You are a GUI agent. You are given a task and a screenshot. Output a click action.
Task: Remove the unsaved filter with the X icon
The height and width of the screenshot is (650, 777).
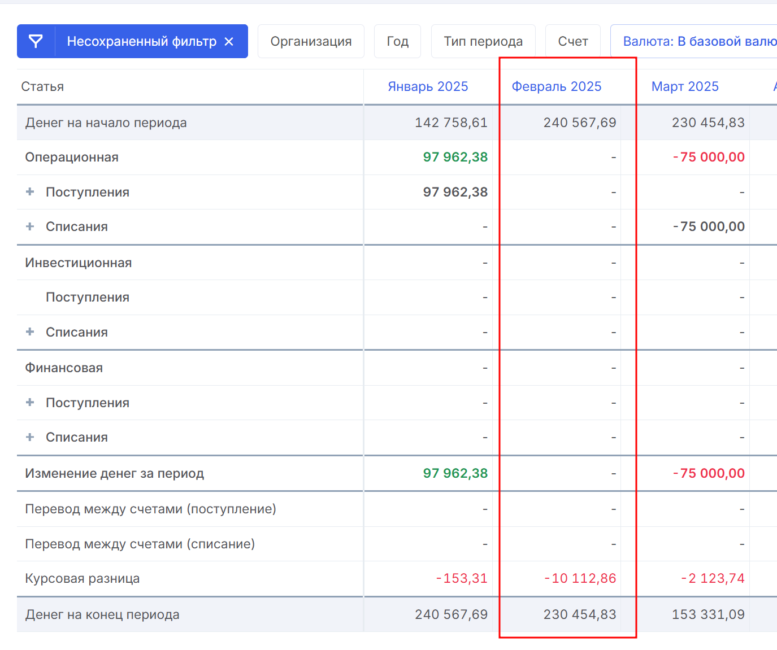click(229, 41)
